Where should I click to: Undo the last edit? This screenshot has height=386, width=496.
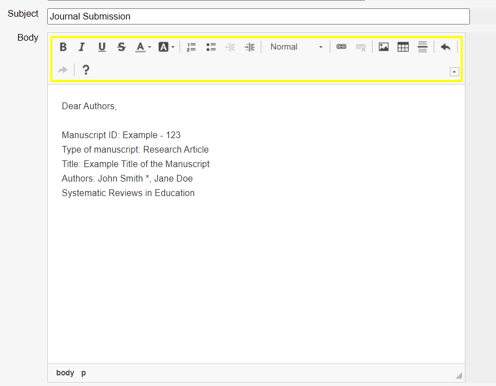[x=445, y=47]
